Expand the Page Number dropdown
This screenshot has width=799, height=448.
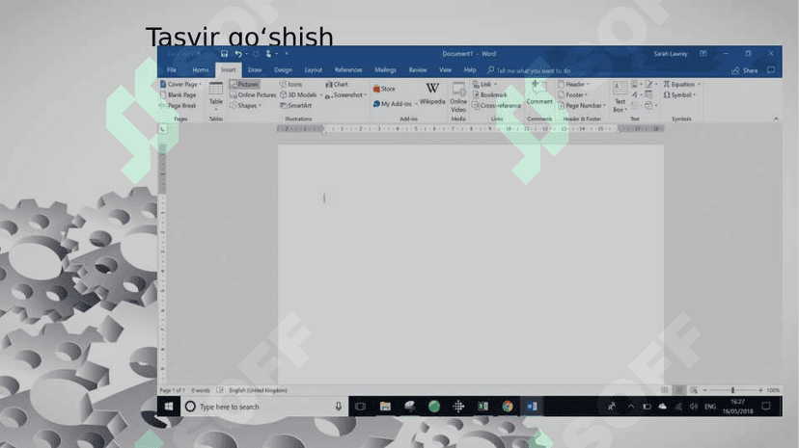pos(582,106)
